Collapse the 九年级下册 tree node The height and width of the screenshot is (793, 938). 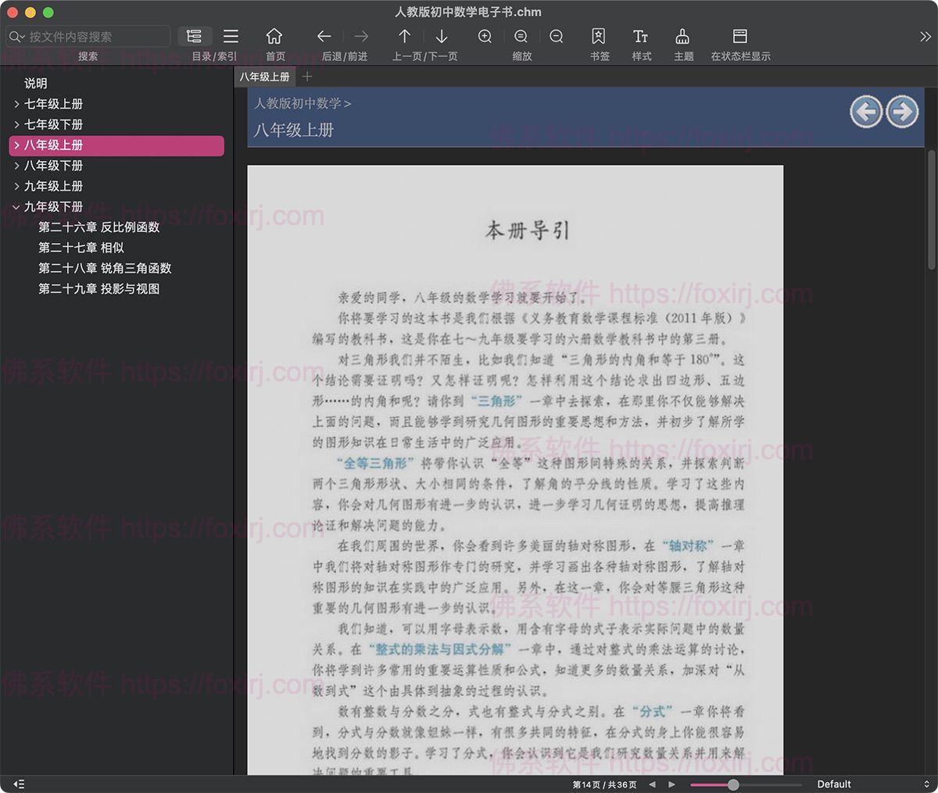click(x=16, y=207)
